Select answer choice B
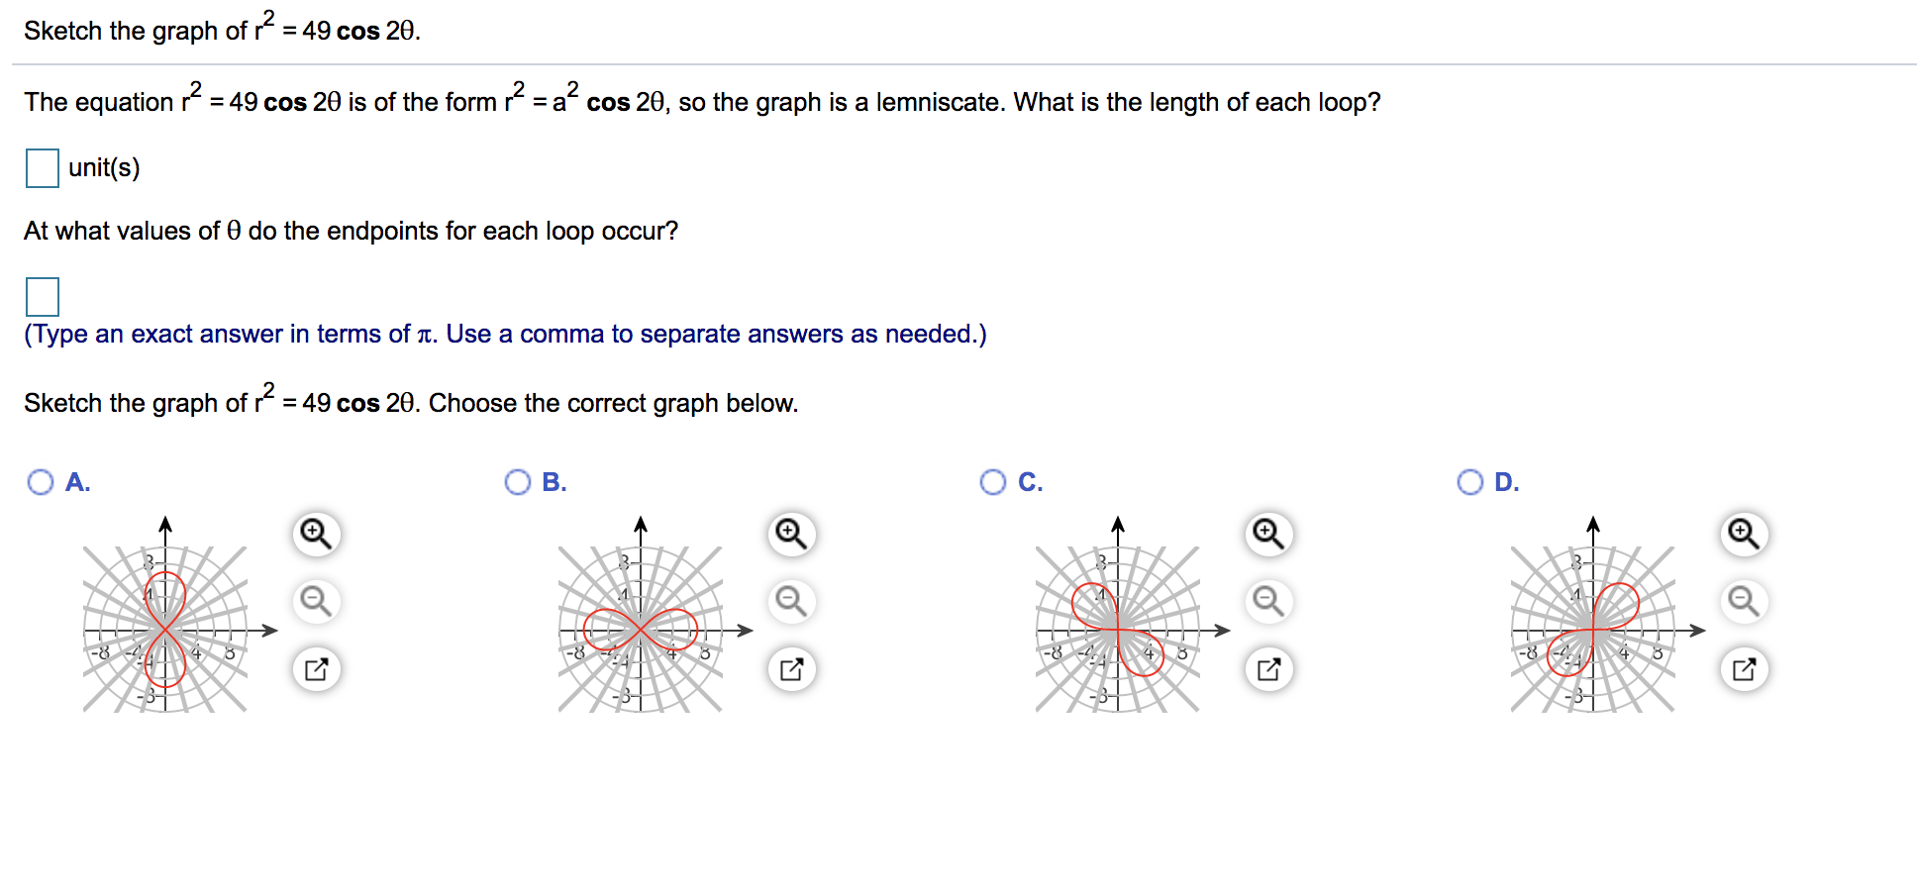 tap(518, 482)
